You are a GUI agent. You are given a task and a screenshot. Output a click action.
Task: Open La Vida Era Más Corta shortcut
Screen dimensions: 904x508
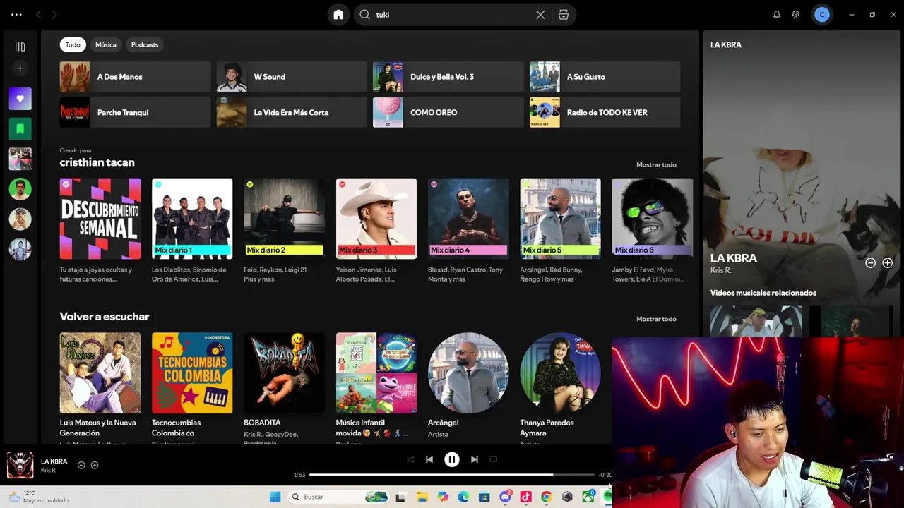292,112
